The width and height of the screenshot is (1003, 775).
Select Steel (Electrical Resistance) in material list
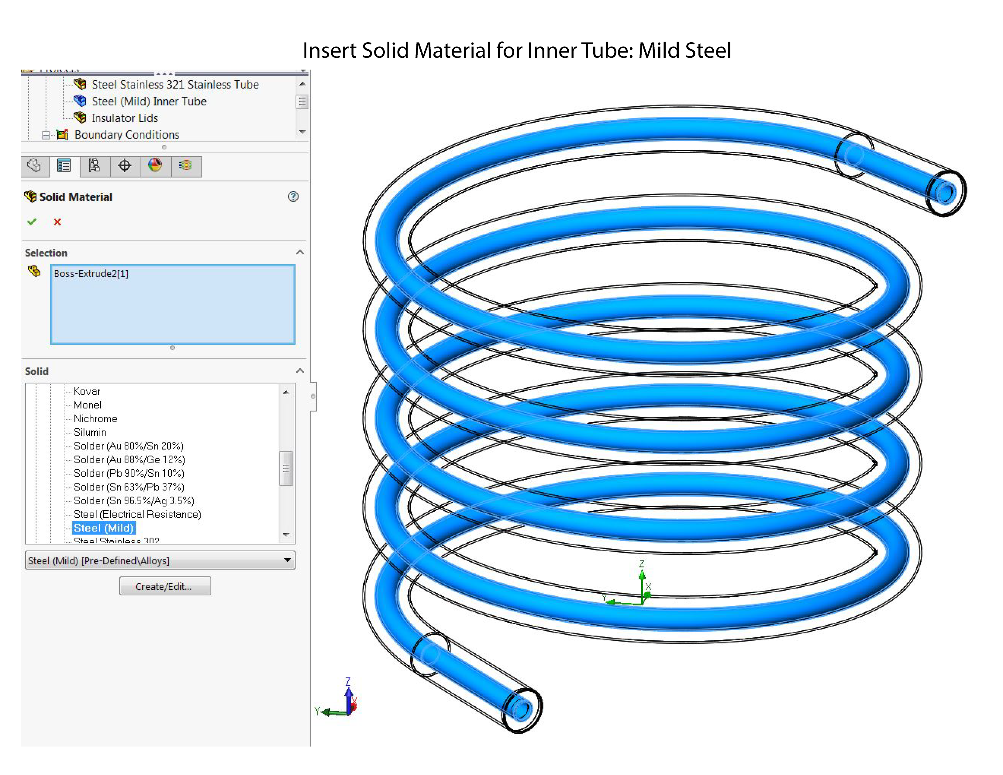coord(137,514)
